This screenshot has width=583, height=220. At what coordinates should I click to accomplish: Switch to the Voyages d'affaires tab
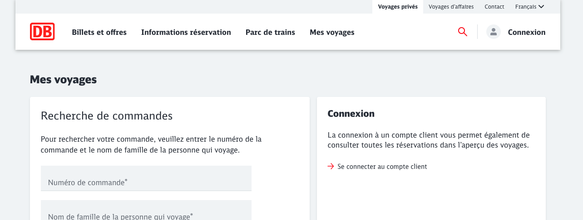(x=451, y=7)
